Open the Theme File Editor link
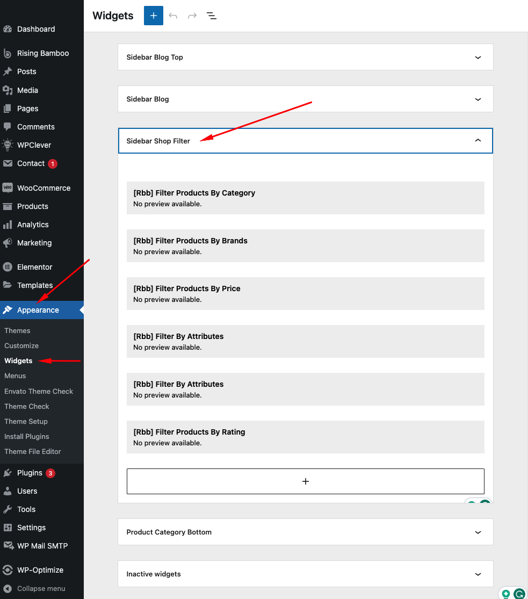The height and width of the screenshot is (599, 528). pos(33,451)
